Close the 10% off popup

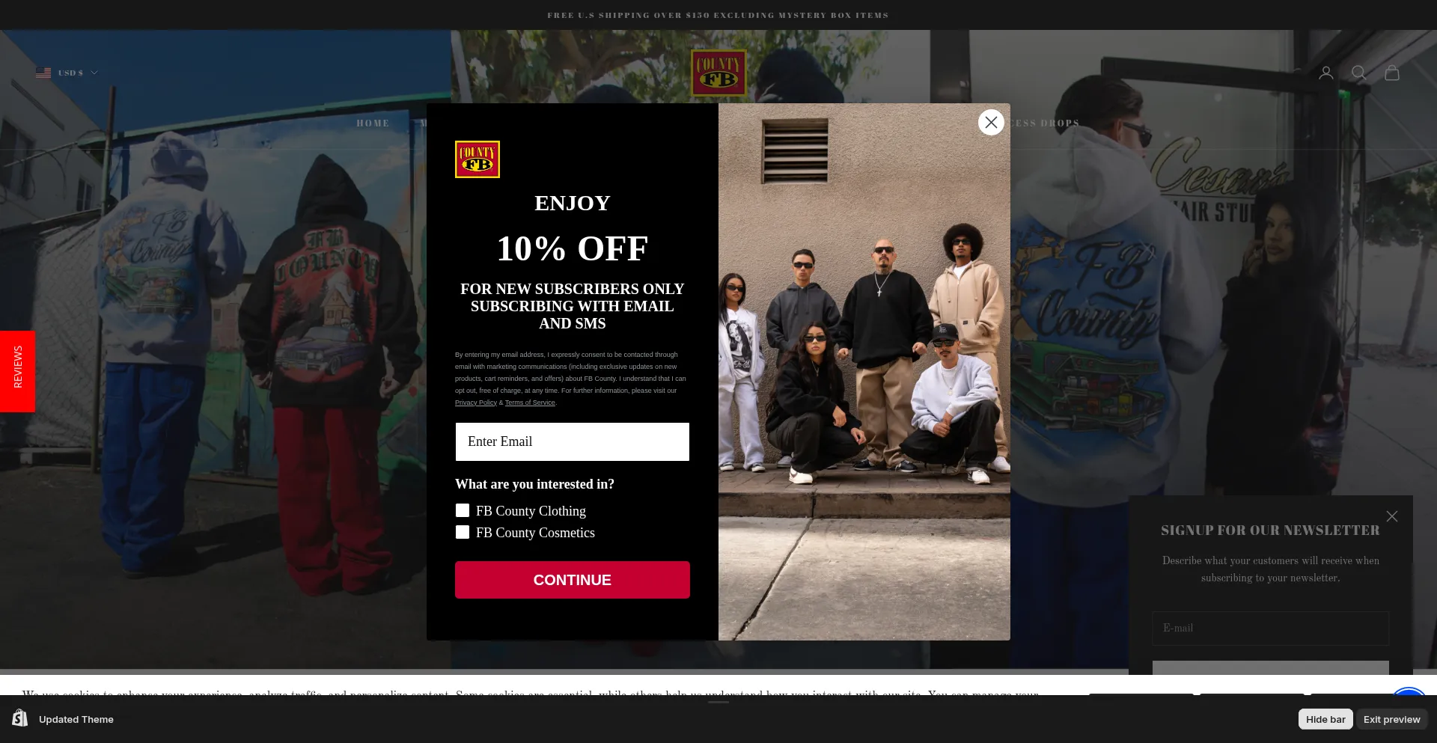tap(991, 122)
